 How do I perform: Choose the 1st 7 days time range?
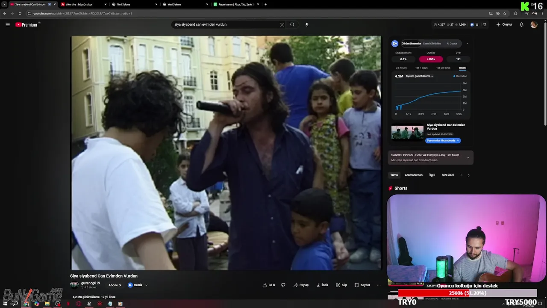point(421,68)
